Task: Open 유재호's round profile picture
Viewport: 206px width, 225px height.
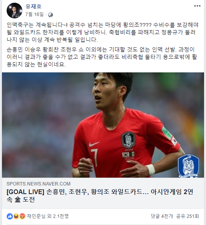Action: [14, 11]
